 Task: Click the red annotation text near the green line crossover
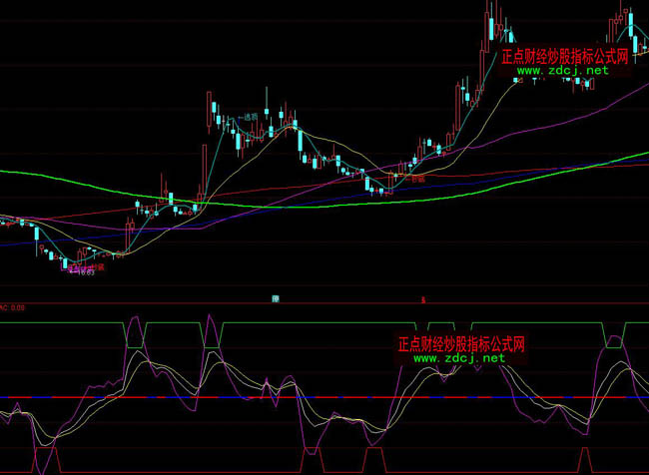tap(416, 178)
